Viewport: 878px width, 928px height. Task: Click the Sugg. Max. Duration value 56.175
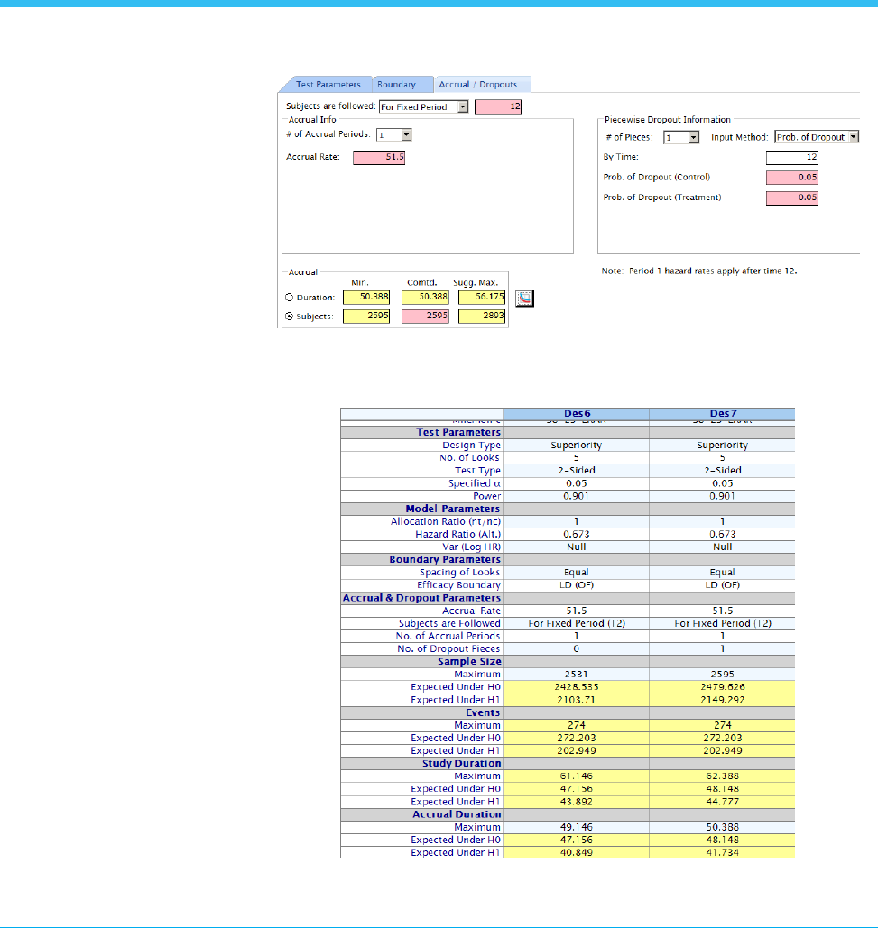point(482,297)
